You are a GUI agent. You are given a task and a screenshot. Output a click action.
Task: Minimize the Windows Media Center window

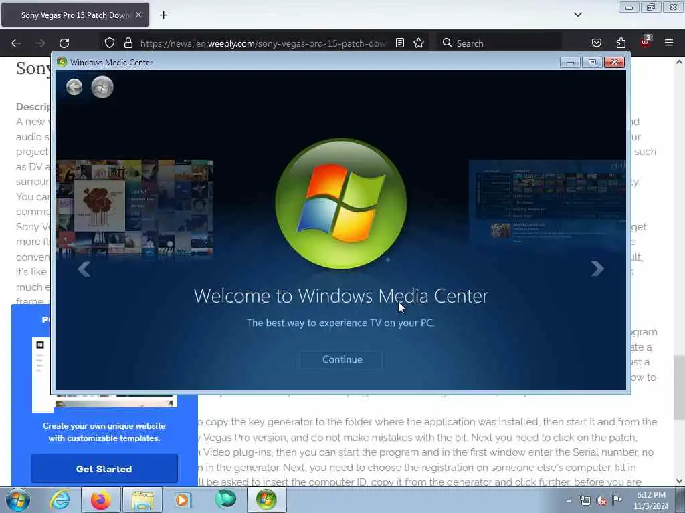pos(570,63)
